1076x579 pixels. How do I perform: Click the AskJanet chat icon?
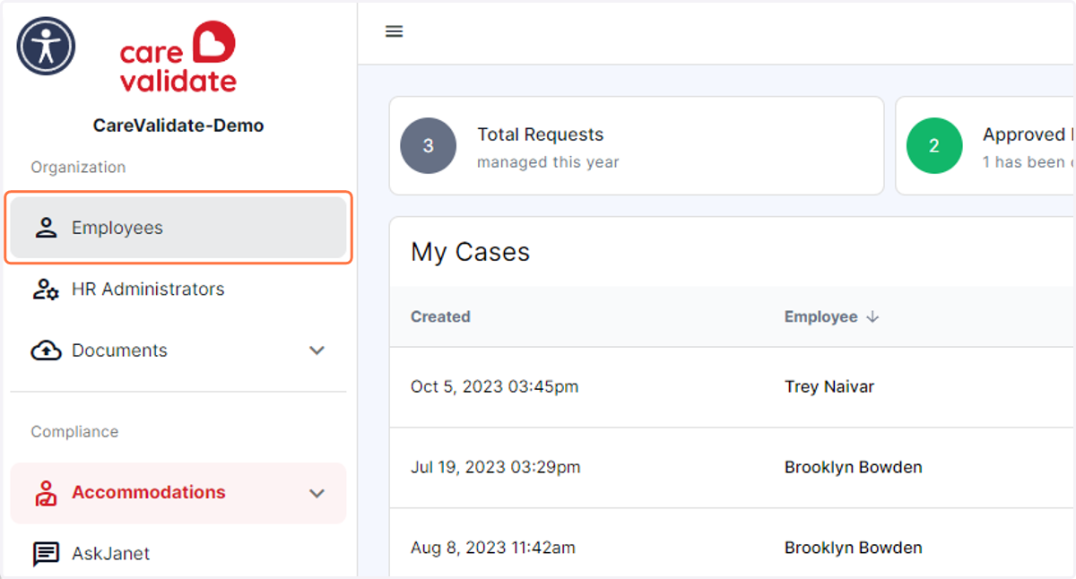(x=46, y=554)
